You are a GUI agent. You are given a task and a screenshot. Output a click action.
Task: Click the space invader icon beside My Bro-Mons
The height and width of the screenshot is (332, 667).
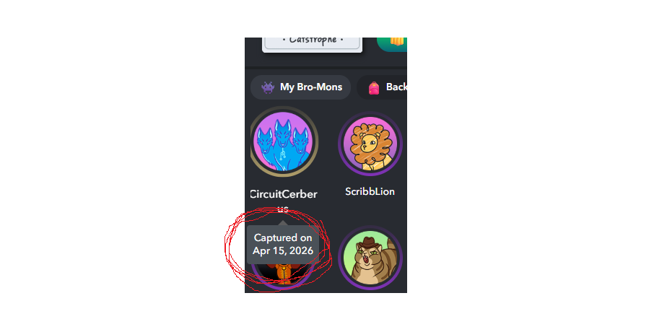268,87
